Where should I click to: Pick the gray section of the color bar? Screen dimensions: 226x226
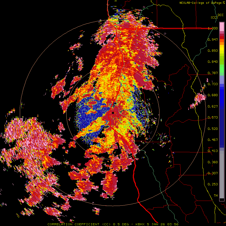(x=222, y=175)
